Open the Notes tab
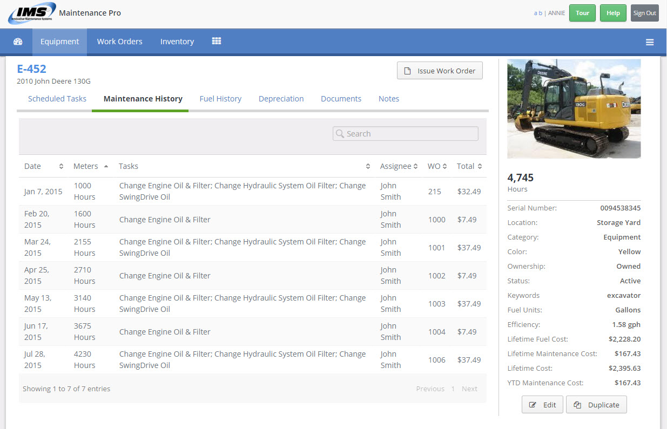The height and width of the screenshot is (429, 667). 389,99
